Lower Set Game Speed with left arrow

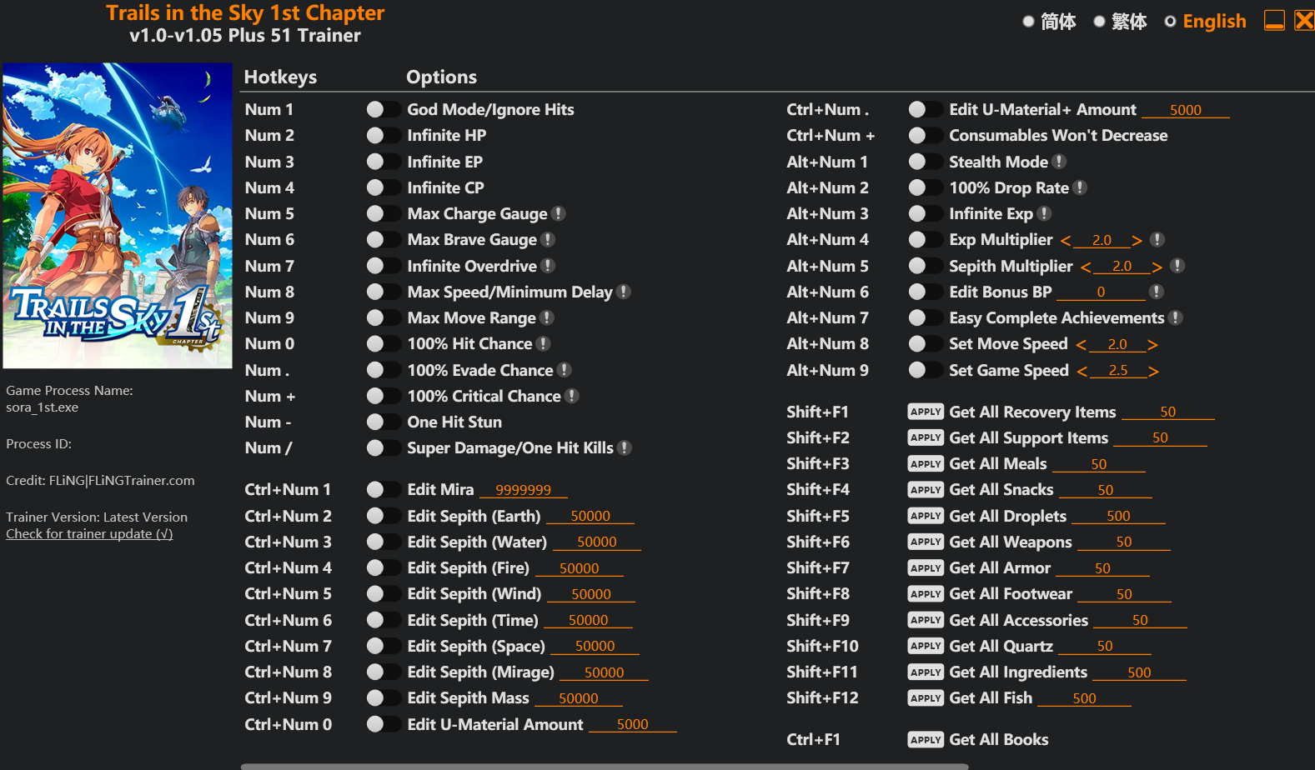[x=1082, y=371]
